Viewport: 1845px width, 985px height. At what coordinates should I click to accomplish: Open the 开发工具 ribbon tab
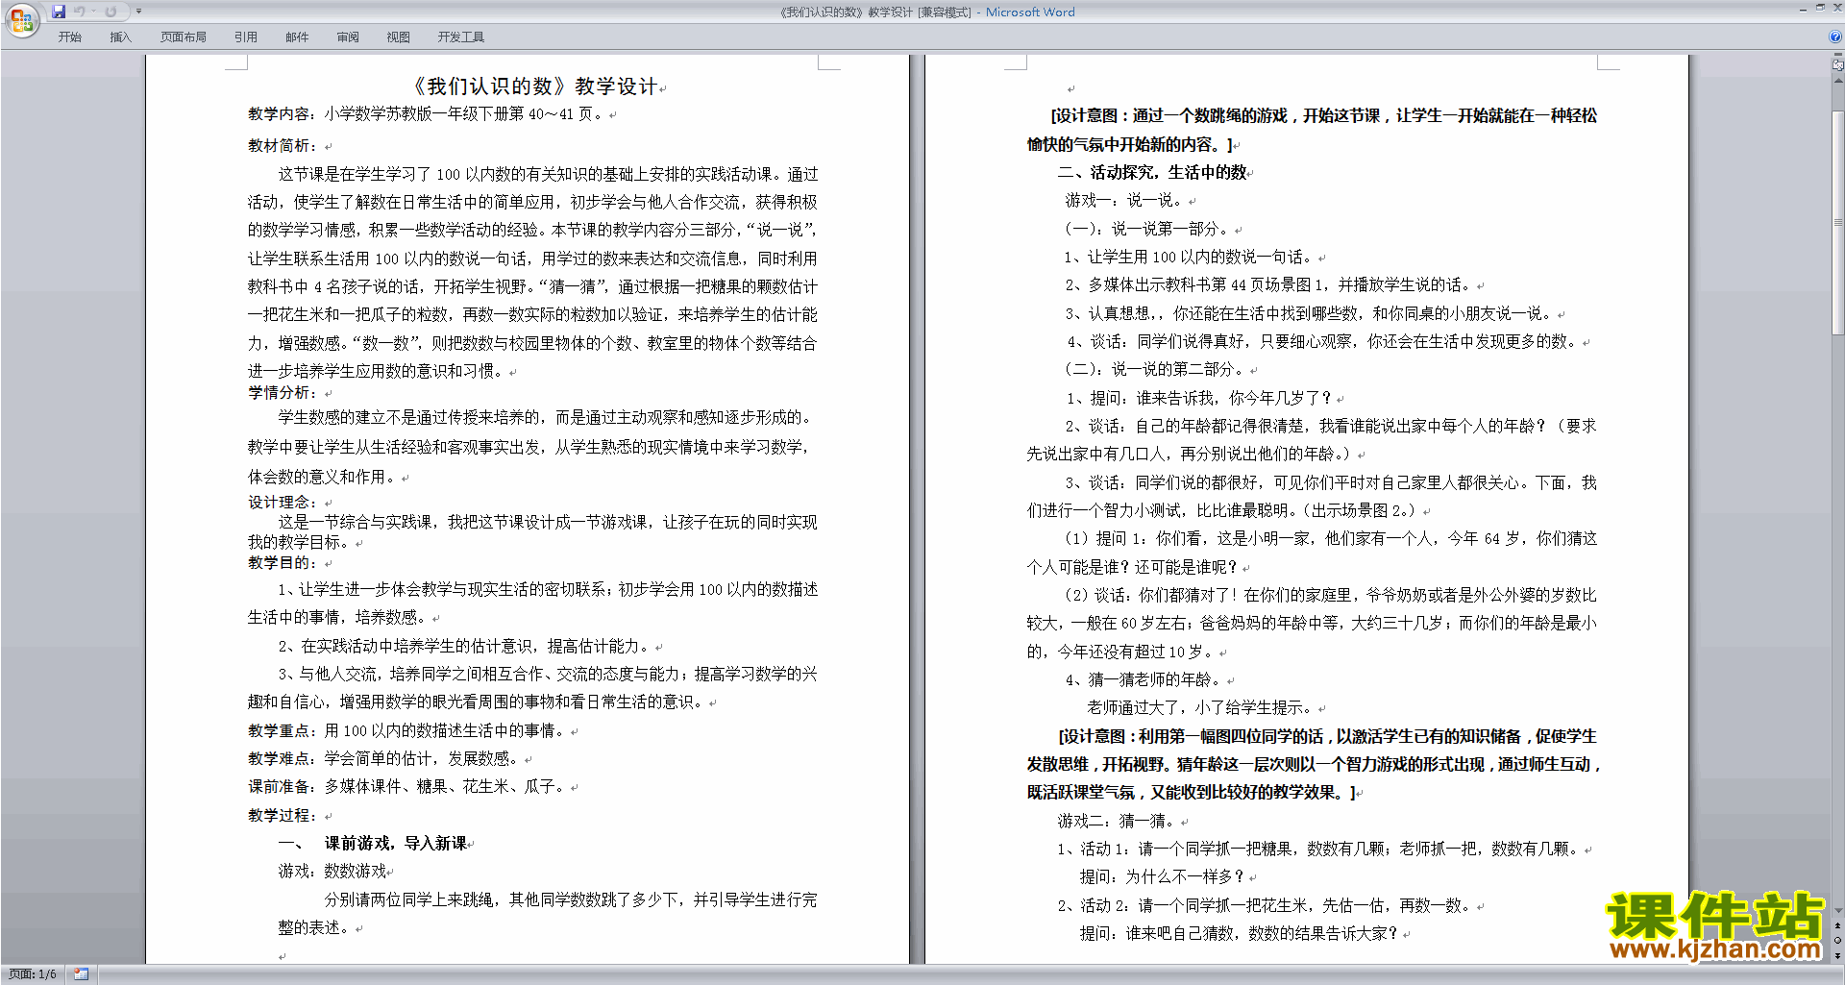click(461, 37)
